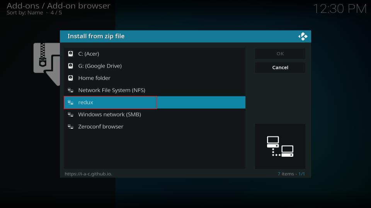371x208 pixels.
Task: Click the network icon beside Zeroconf browser
Action: coord(70,127)
